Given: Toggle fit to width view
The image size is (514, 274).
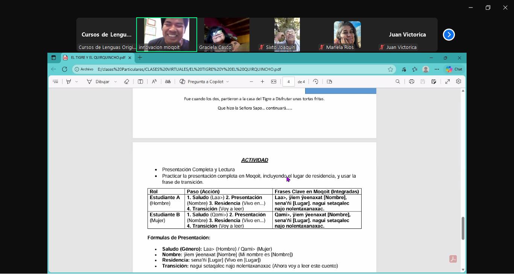Looking at the screenshot, I should tap(274, 82).
